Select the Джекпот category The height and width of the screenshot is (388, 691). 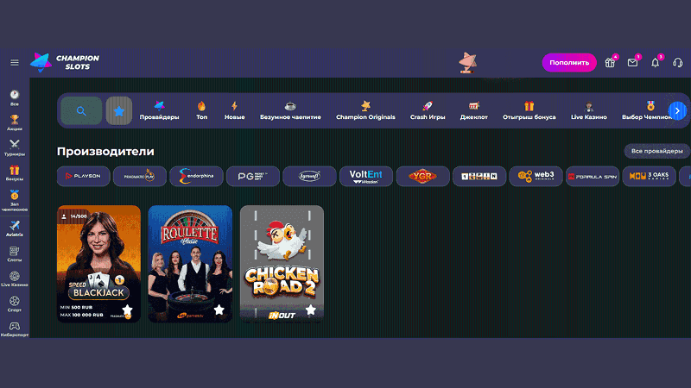tap(473, 110)
